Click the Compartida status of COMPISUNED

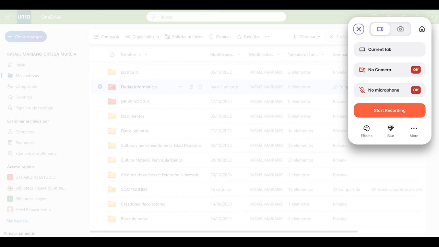346,189
